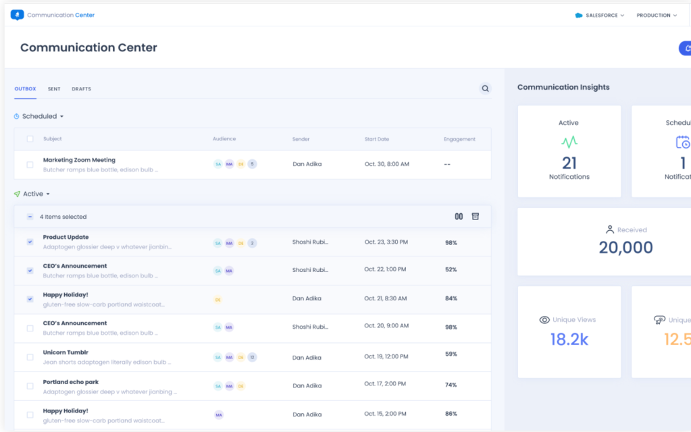
Task: Click the archive icon in selection bar
Action: click(476, 217)
